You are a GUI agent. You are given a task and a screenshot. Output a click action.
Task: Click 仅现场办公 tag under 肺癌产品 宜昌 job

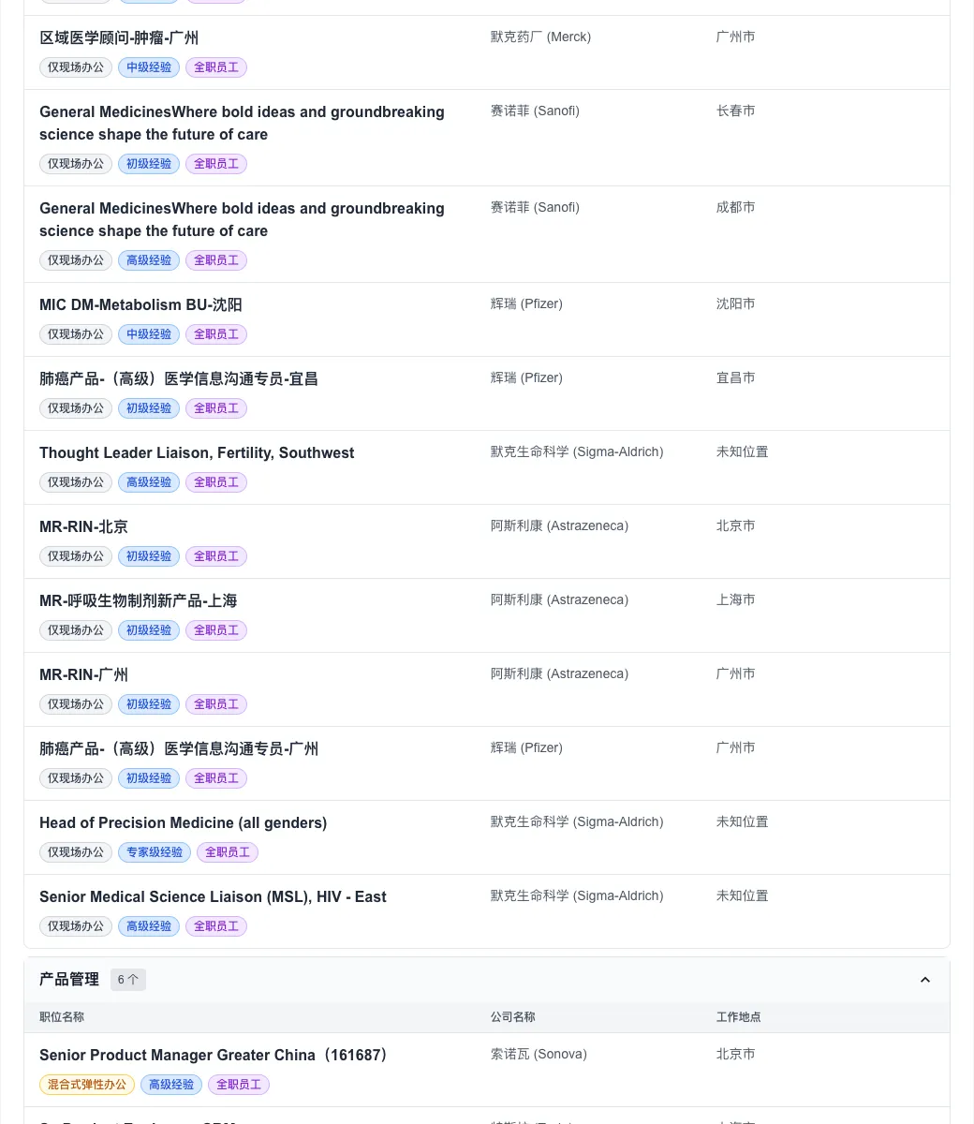[76, 408]
